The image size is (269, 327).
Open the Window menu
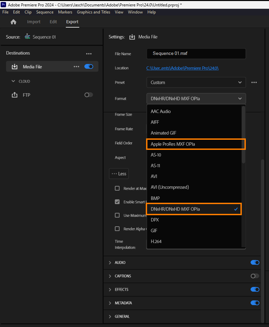click(135, 12)
